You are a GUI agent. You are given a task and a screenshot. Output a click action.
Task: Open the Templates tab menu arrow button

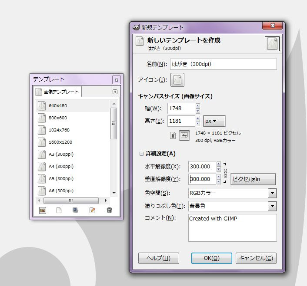tap(115, 92)
